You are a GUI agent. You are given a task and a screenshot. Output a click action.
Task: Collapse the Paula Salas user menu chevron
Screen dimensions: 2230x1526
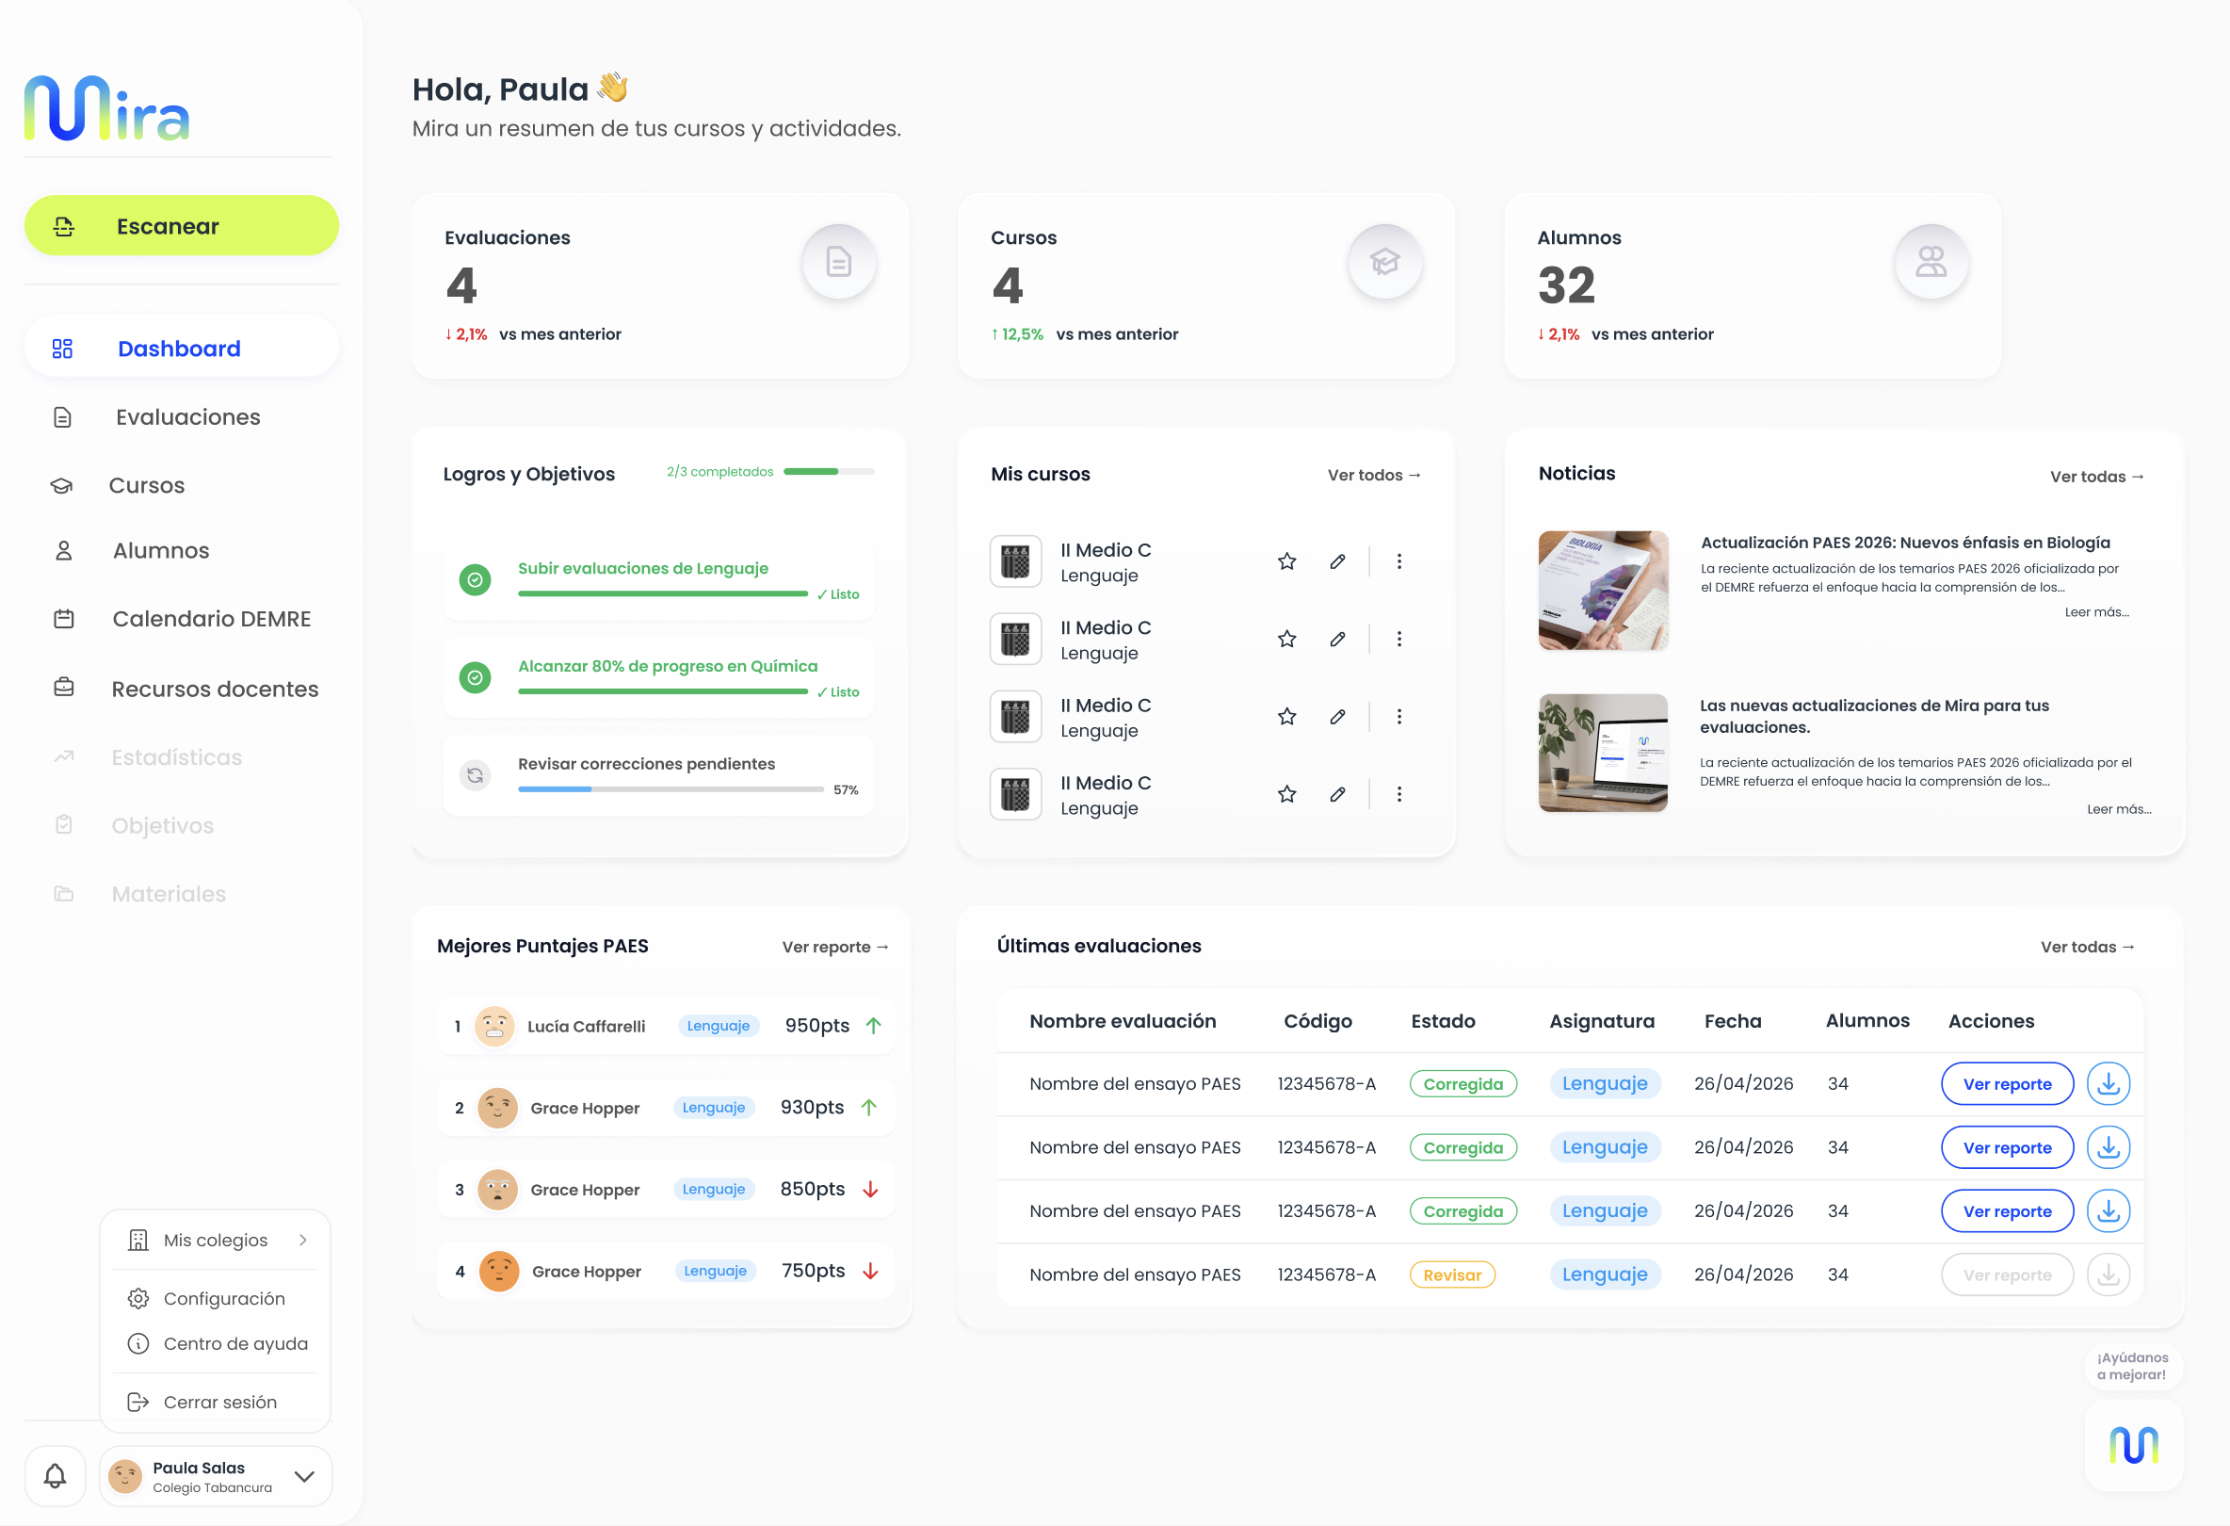coord(304,1476)
